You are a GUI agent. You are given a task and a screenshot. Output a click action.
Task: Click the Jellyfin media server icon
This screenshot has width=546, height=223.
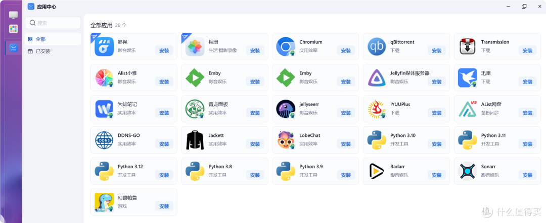coord(377,78)
